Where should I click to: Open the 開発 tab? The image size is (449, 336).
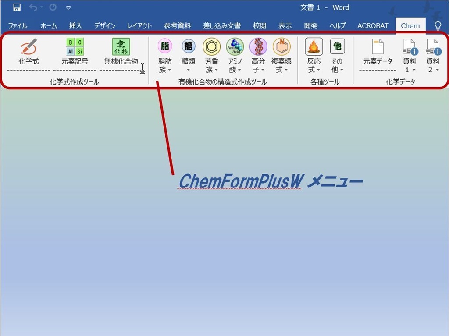[x=311, y=26]
